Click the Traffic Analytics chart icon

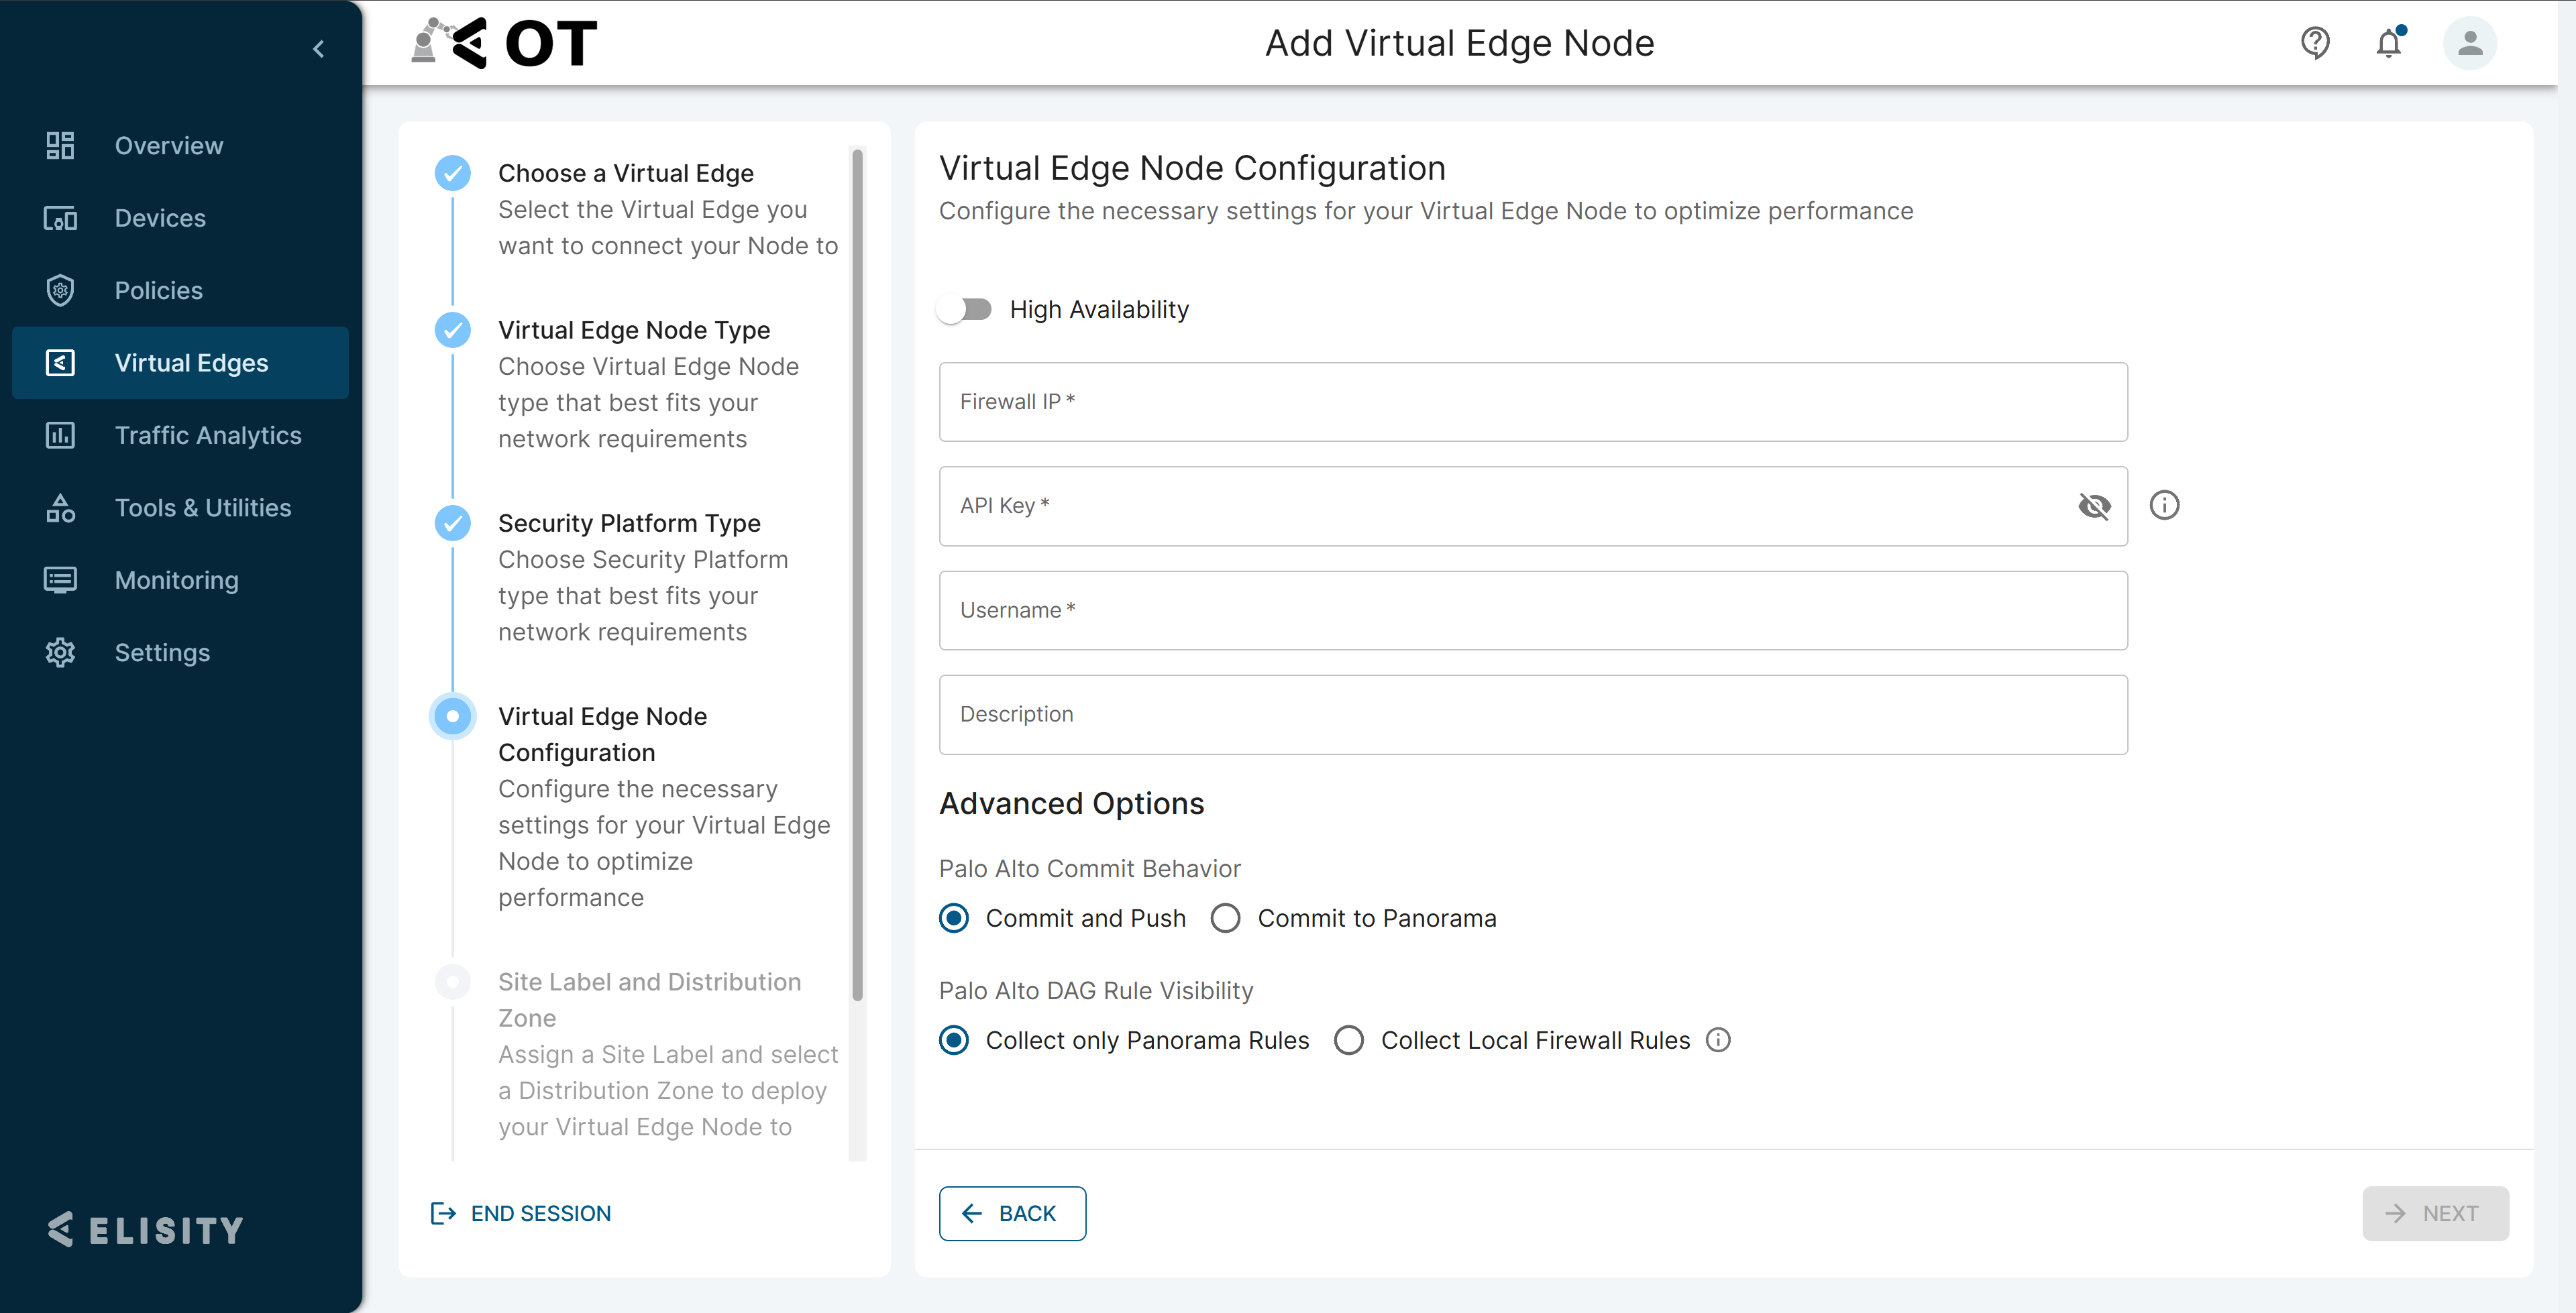click(60, 435)
